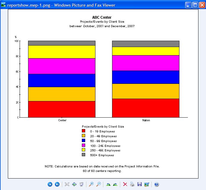Click the '100 - 249 Employees' legend label
This screenshot has height=190, width=206.
coord(105,146)
